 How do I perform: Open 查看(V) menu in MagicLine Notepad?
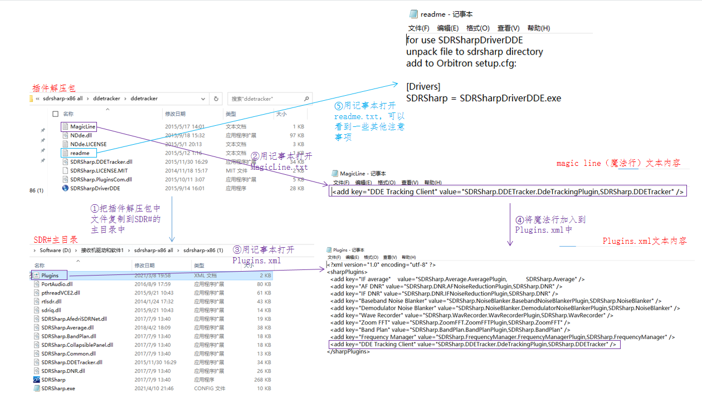(409, 183)
